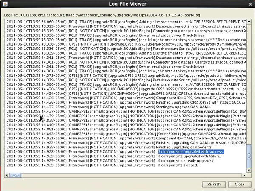
Task: Click the [UPGCMP-05602] OPSS schema line
Action: coord(126,89)
